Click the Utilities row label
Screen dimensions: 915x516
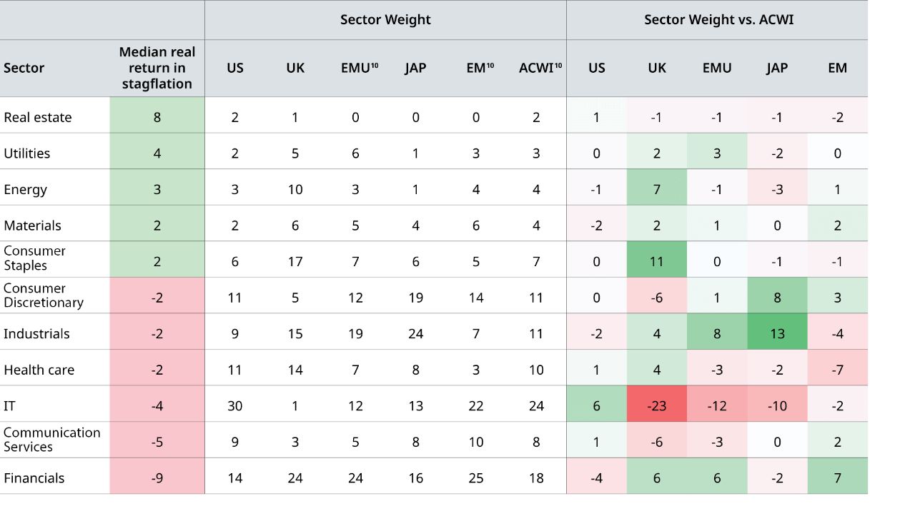point(27,153)
